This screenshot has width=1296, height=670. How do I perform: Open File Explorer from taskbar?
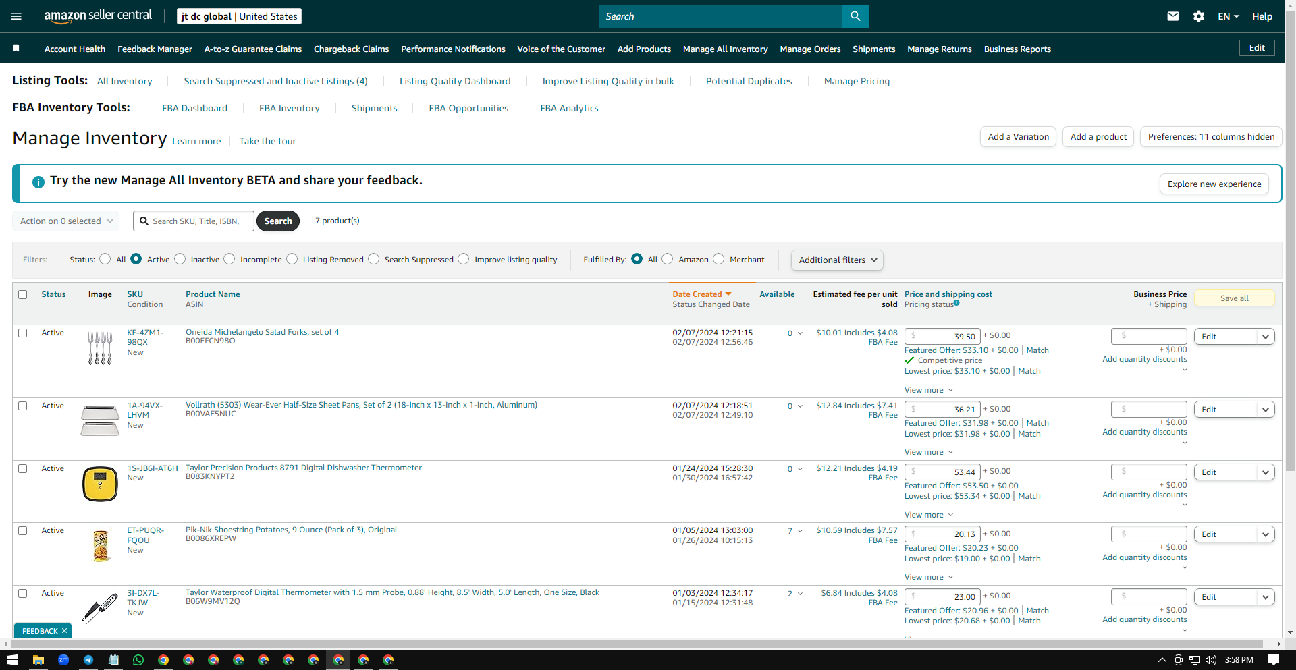tap(38, 660)
